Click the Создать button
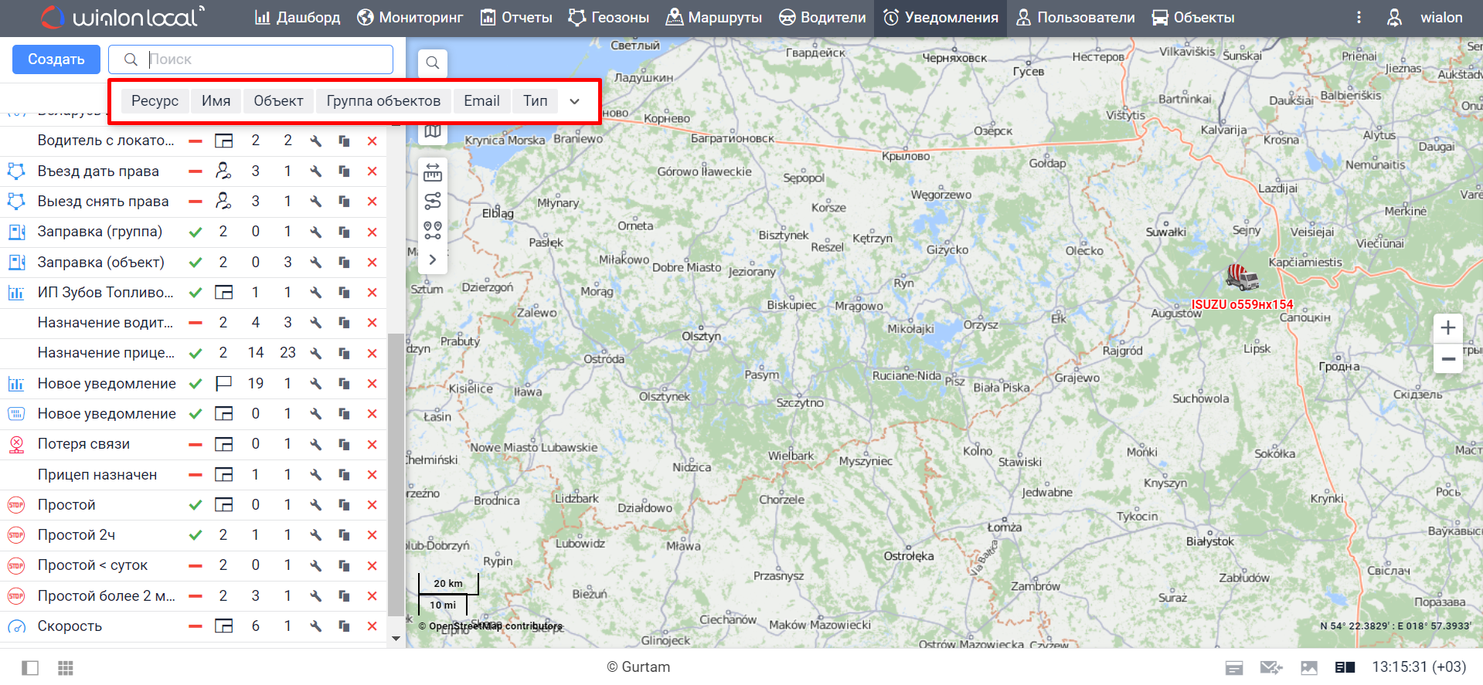 pos(56,59)
